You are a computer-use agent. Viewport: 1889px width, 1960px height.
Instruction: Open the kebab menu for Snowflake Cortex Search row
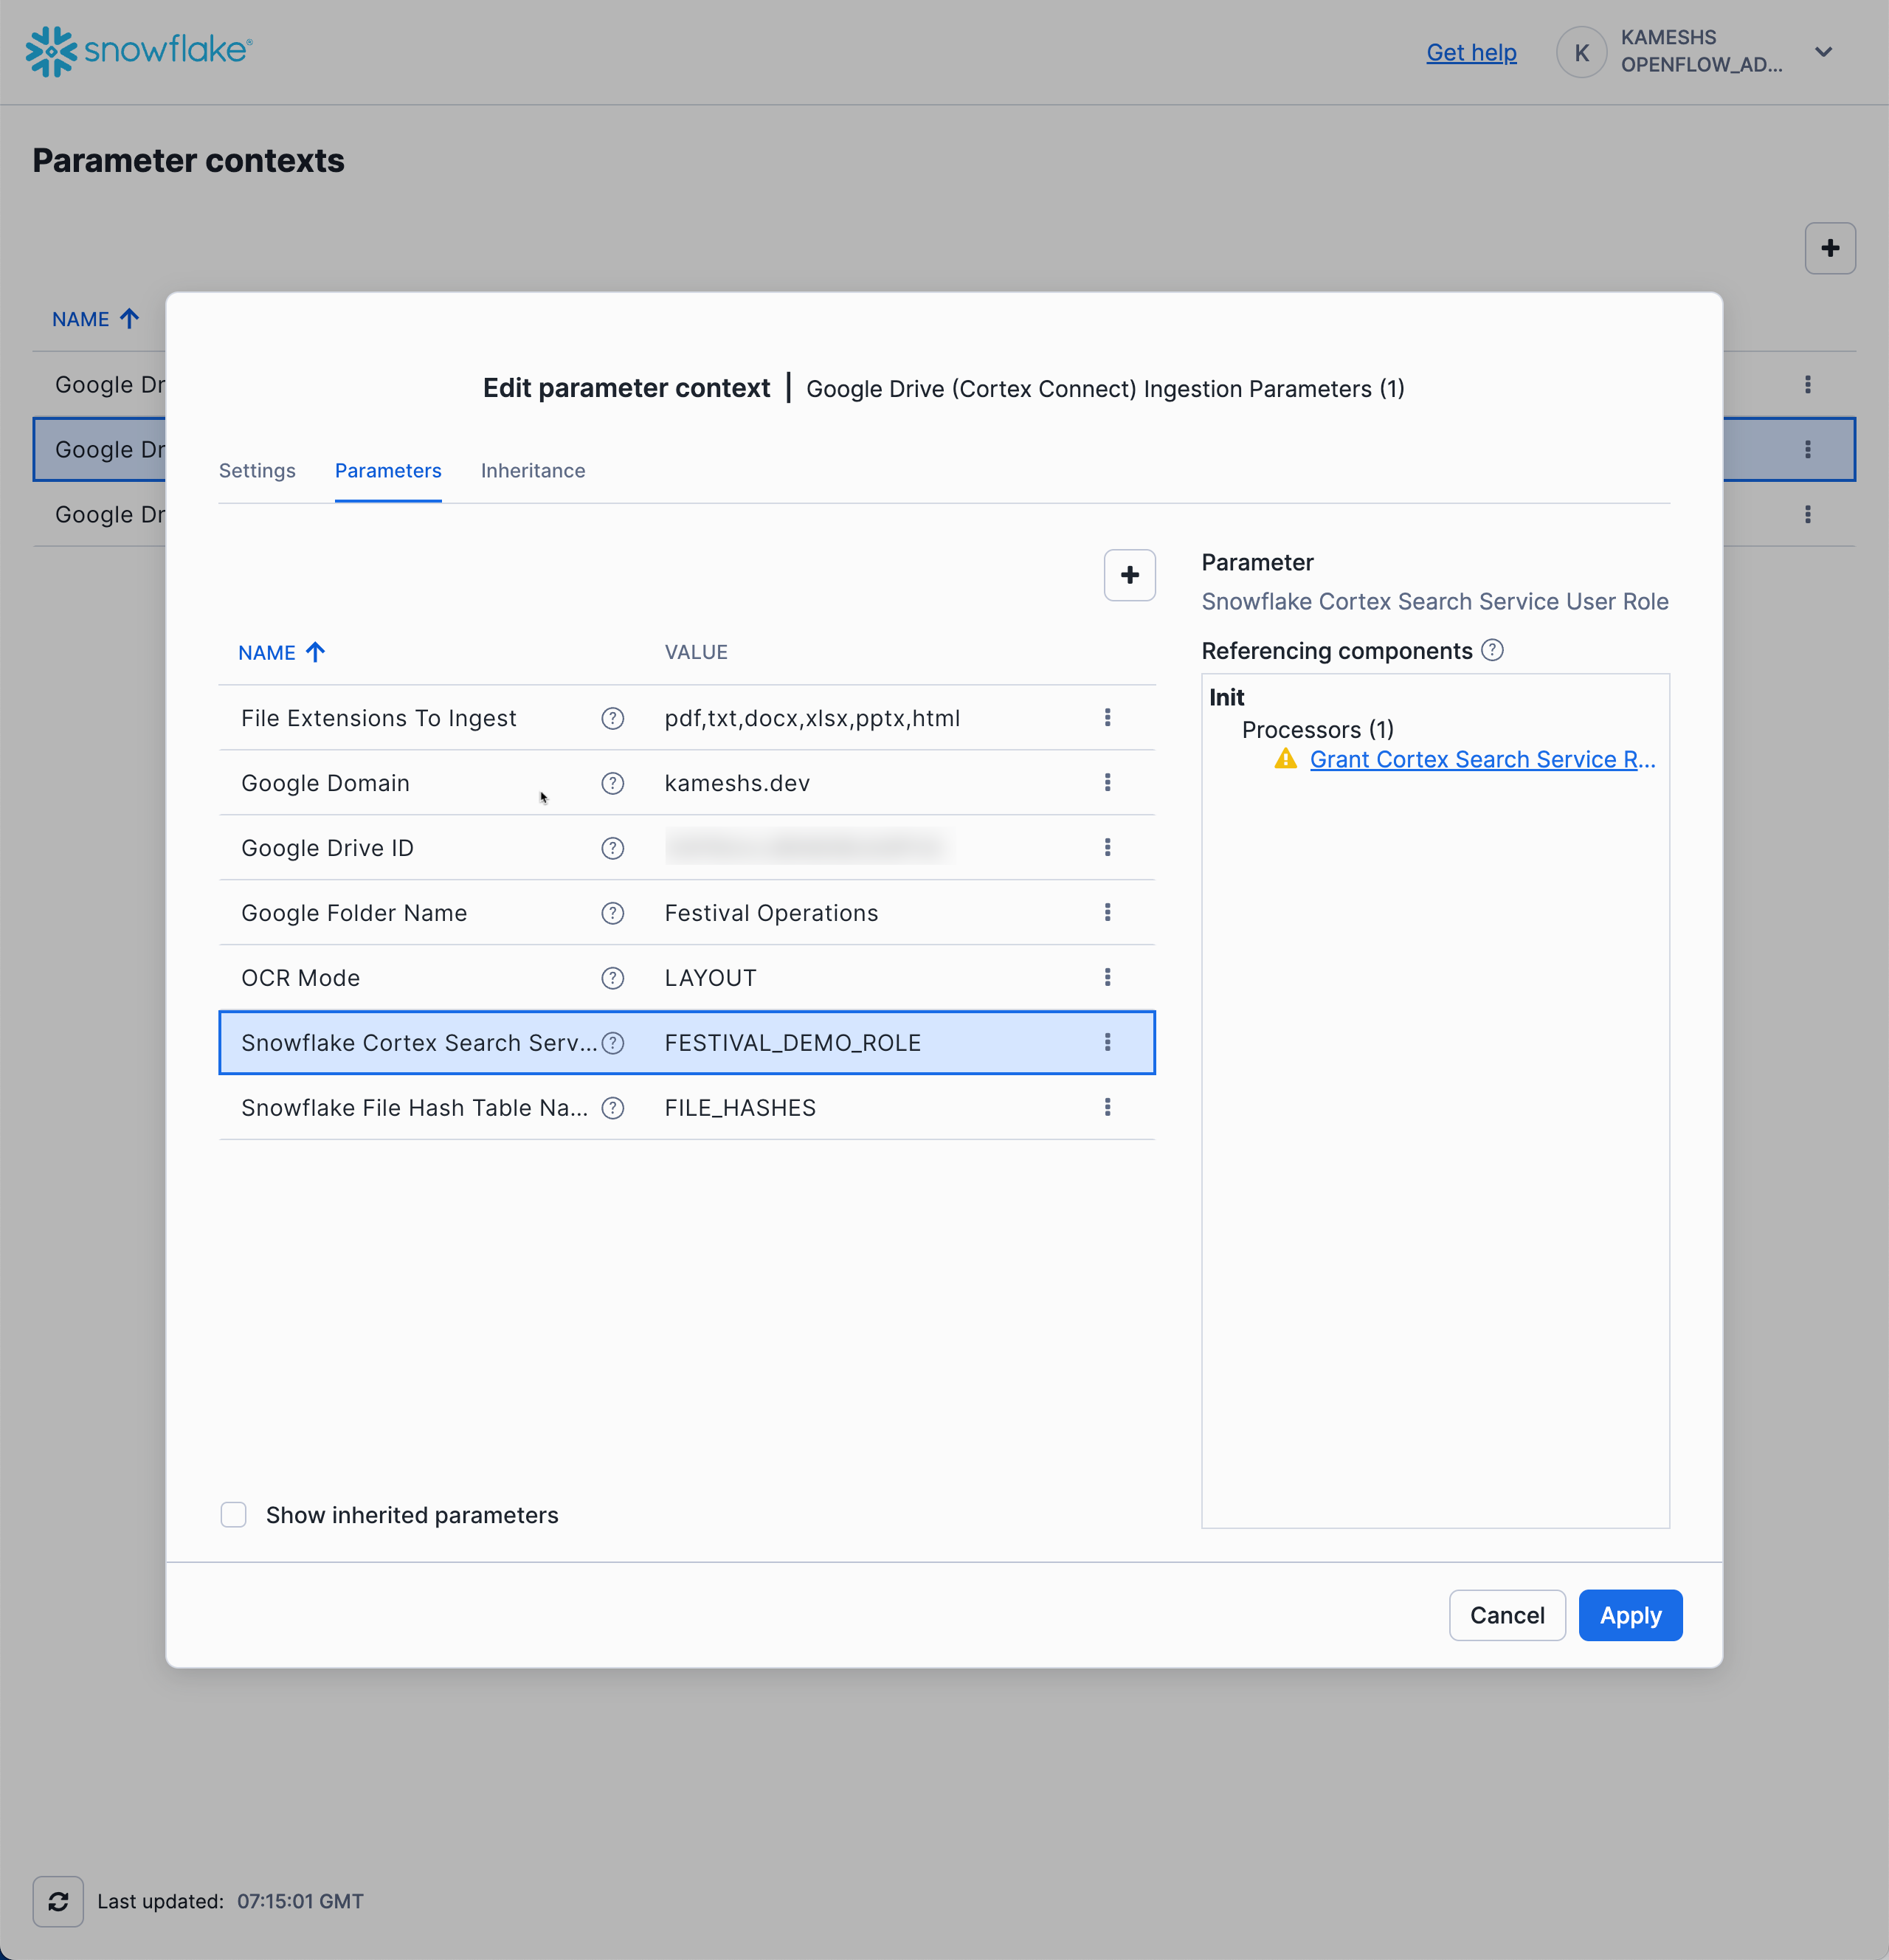tap(1108, 1042)
